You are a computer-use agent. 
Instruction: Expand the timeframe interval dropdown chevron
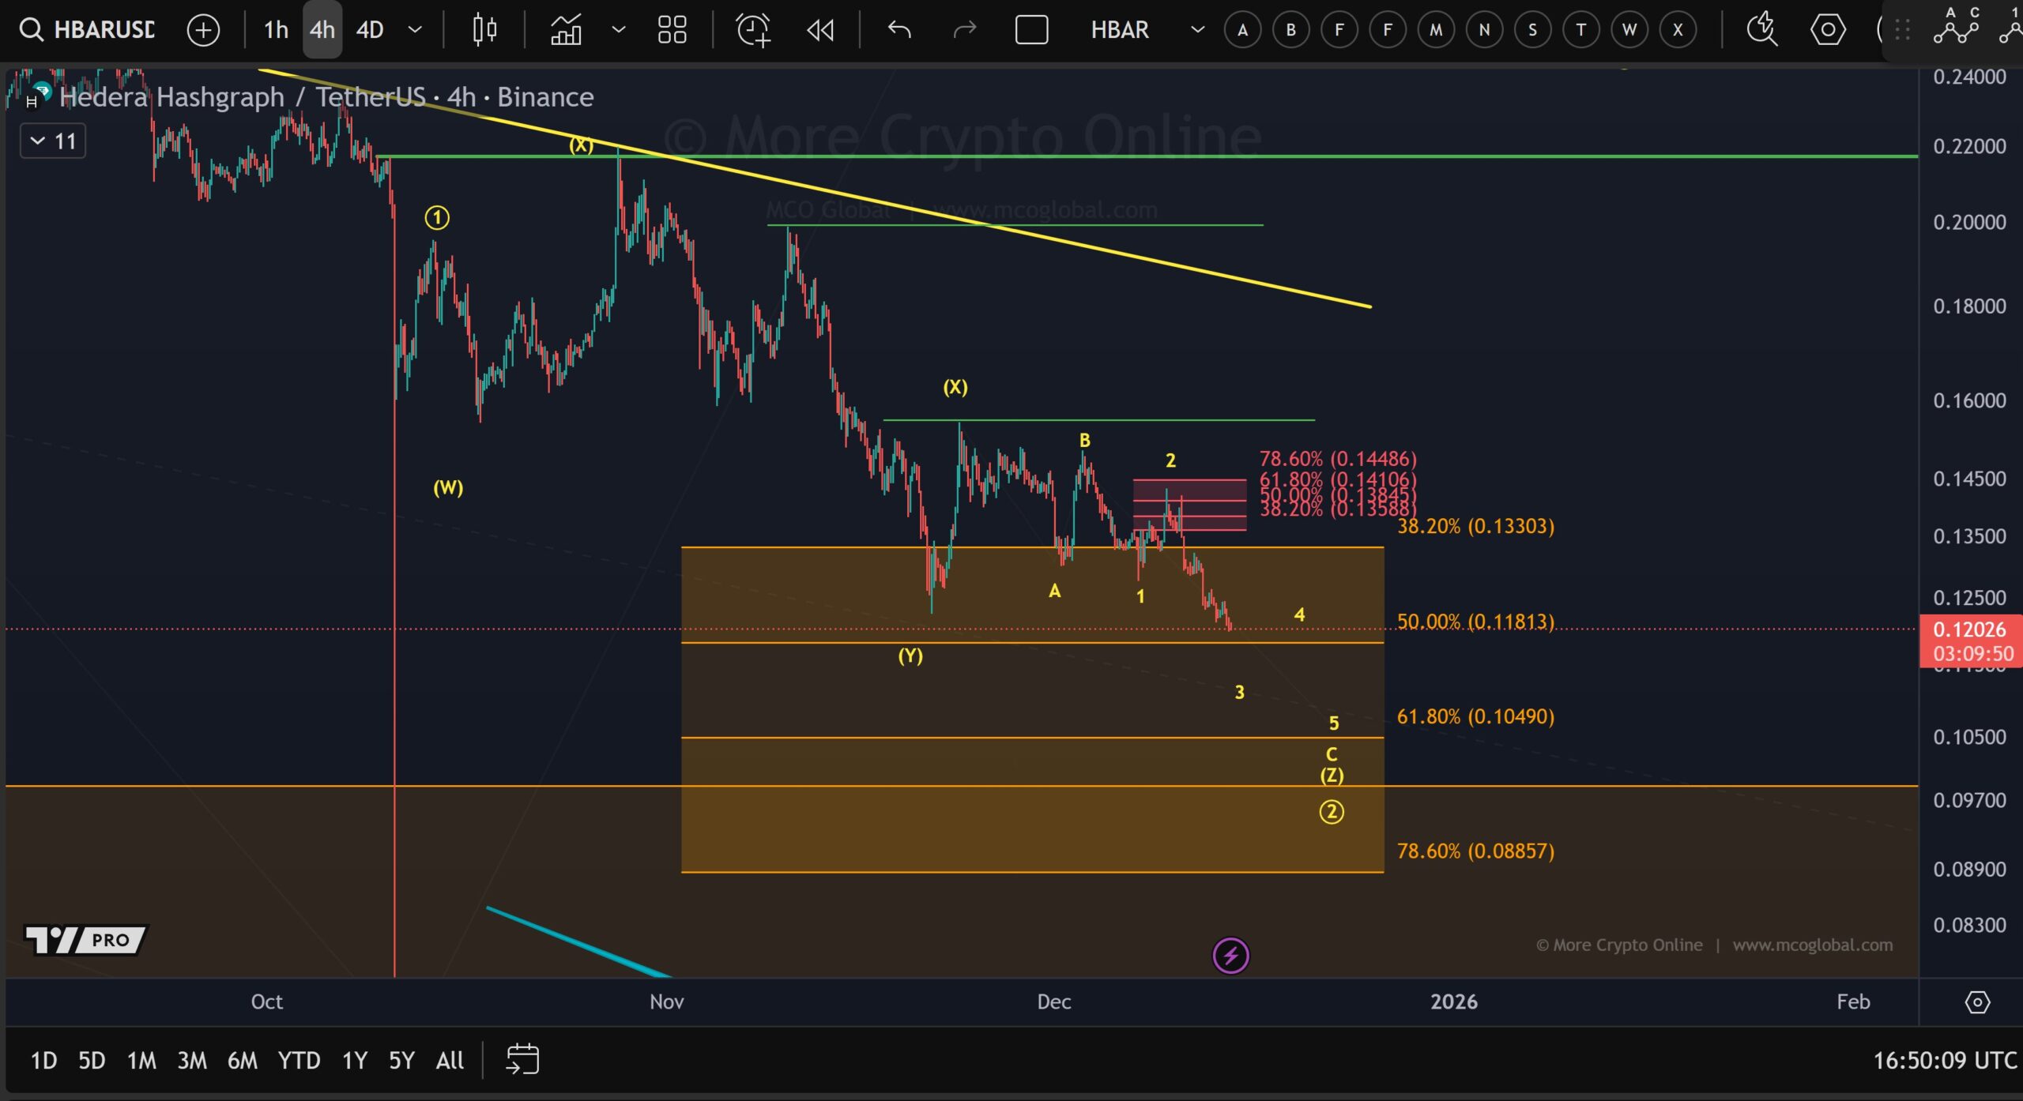(415, 30)
